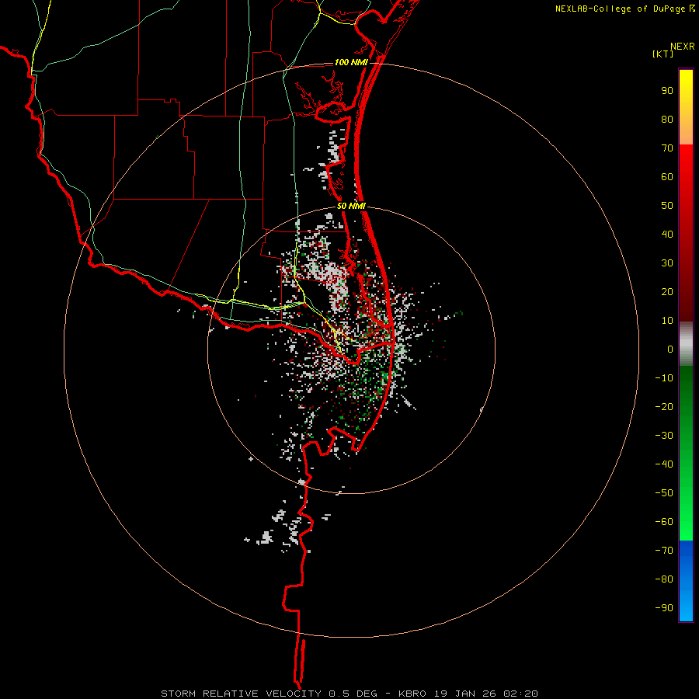699x699 pixels.
Task: Click the -10 value on the velocity scale
Action: pos(664,378)
